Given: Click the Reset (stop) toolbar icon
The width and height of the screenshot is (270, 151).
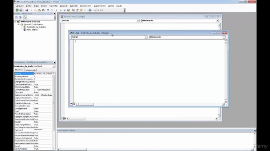Looking at the screenshot, I should tap(65, 10).
